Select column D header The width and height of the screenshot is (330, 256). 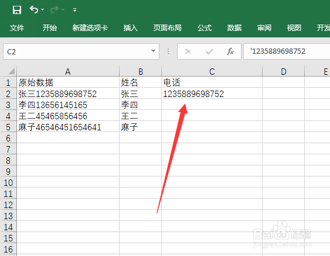284,71
